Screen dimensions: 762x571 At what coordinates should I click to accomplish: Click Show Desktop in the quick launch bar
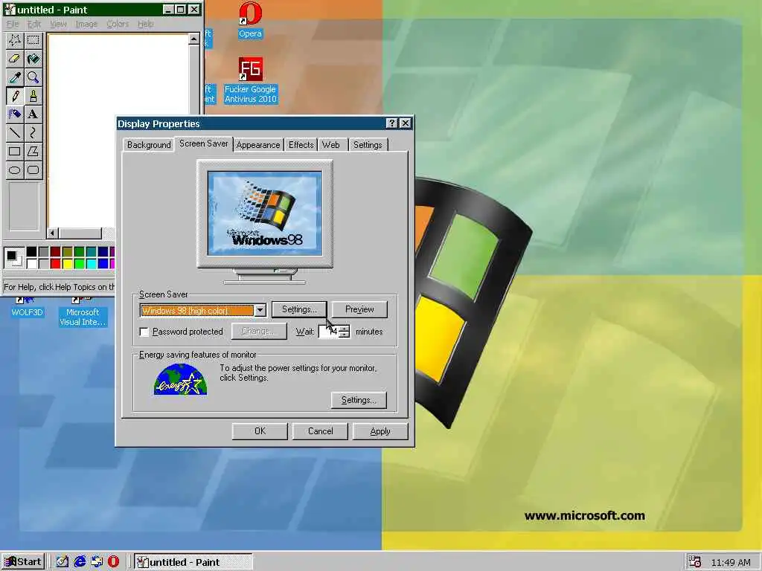tap(63, 562)
